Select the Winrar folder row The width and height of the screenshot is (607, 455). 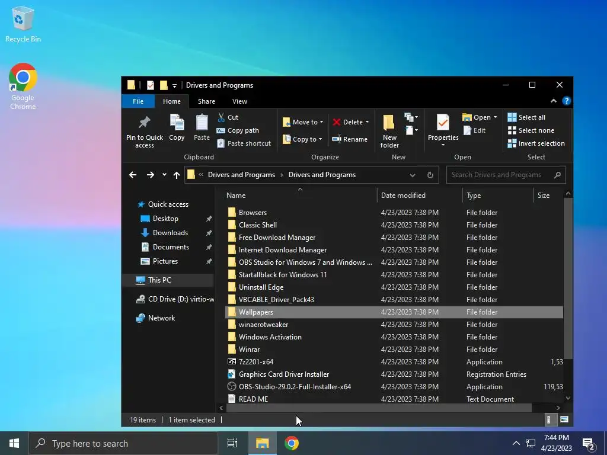click(394, 350)
